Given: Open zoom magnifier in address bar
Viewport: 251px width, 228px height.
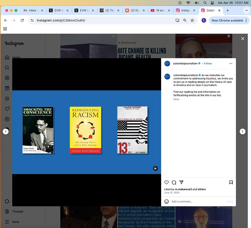Looking at the screenshot, I should [x=185, y=20].
